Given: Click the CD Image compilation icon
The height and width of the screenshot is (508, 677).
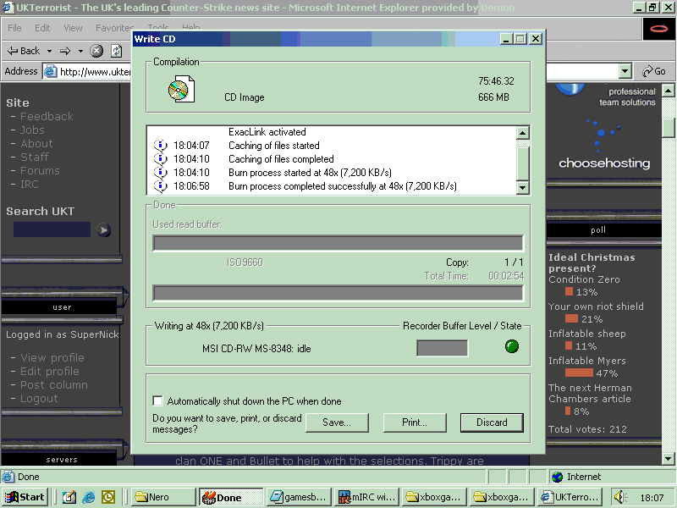Looking at the screenshot, I should pos(181,90).
